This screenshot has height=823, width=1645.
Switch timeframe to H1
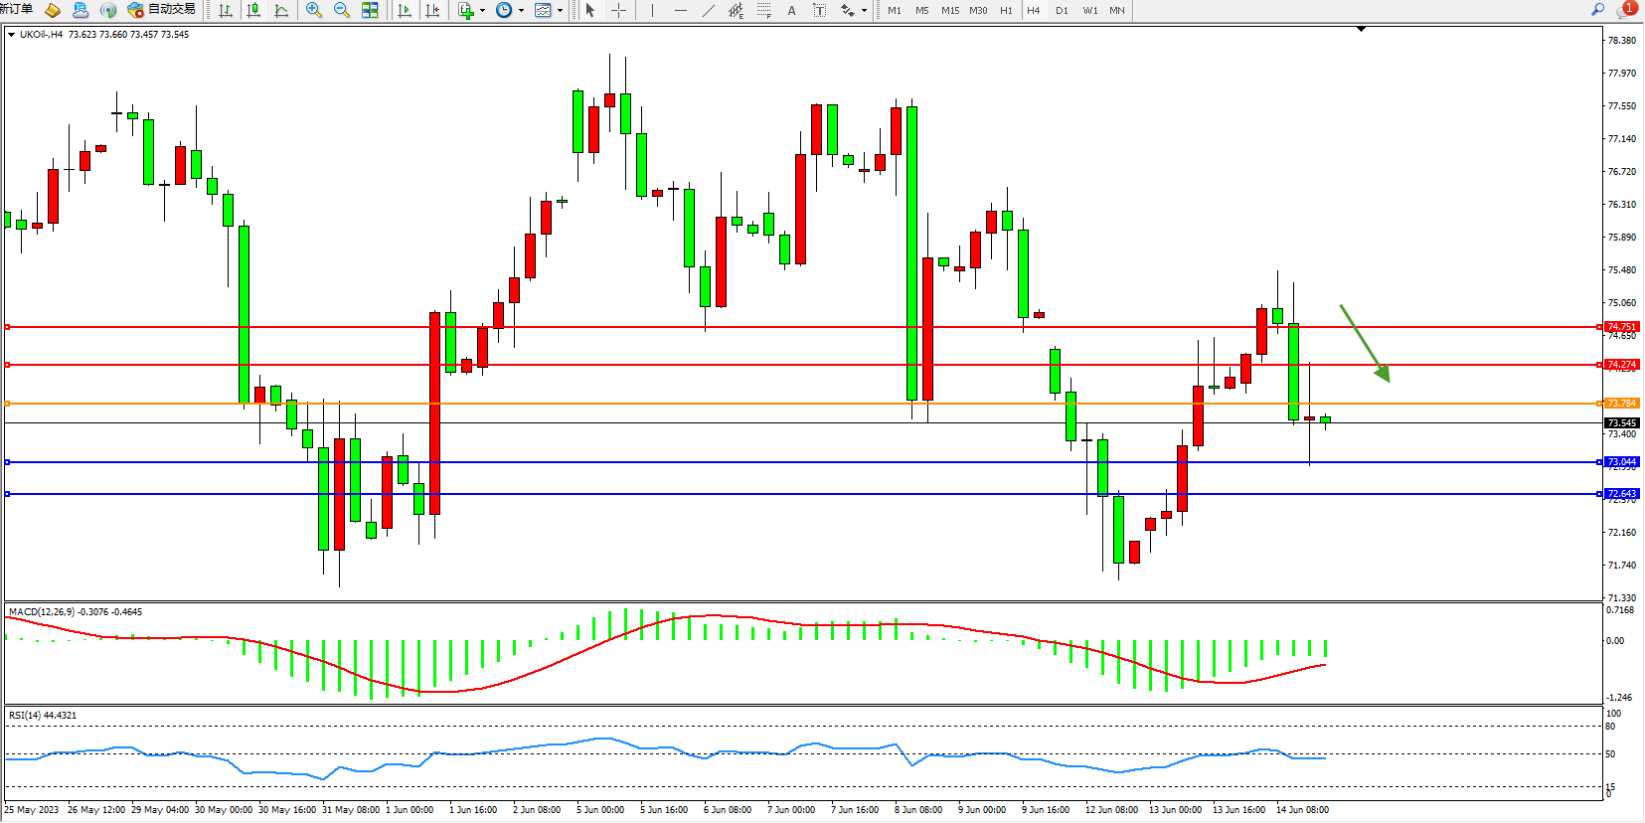click(1006, 10)
